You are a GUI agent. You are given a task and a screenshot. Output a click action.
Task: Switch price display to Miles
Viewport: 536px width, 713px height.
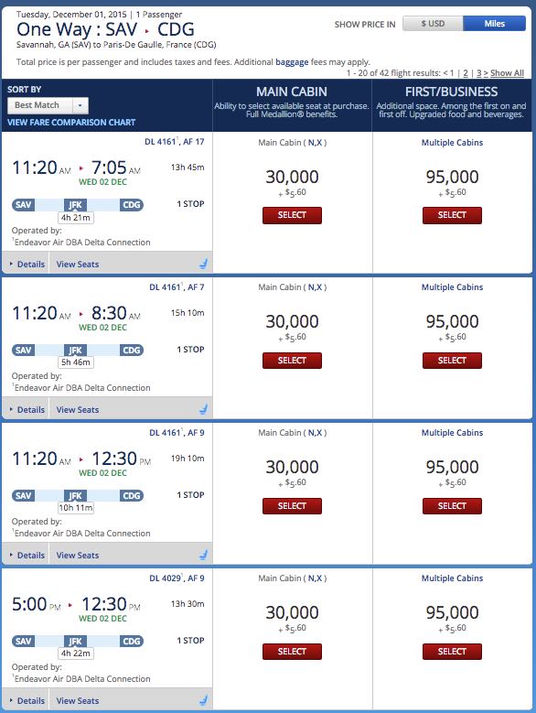coord(494,24)
